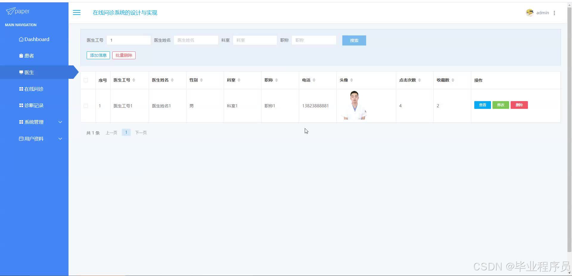Sort by 医生工号 column arrows

[x=134, y=80]
